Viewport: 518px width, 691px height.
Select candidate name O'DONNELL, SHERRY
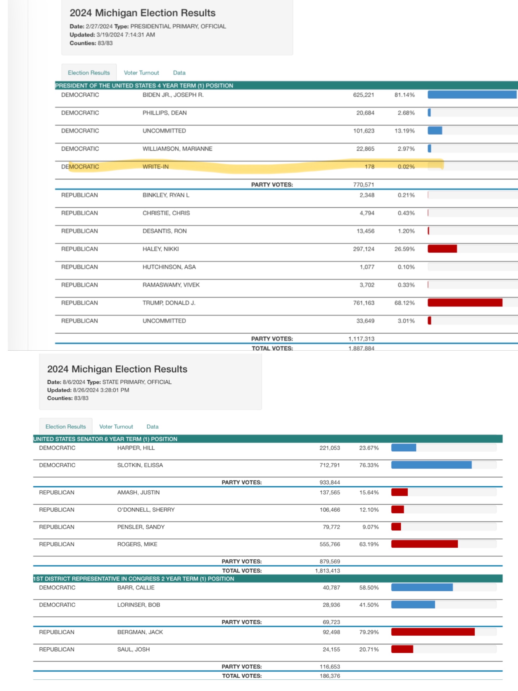tap(146, 509)
